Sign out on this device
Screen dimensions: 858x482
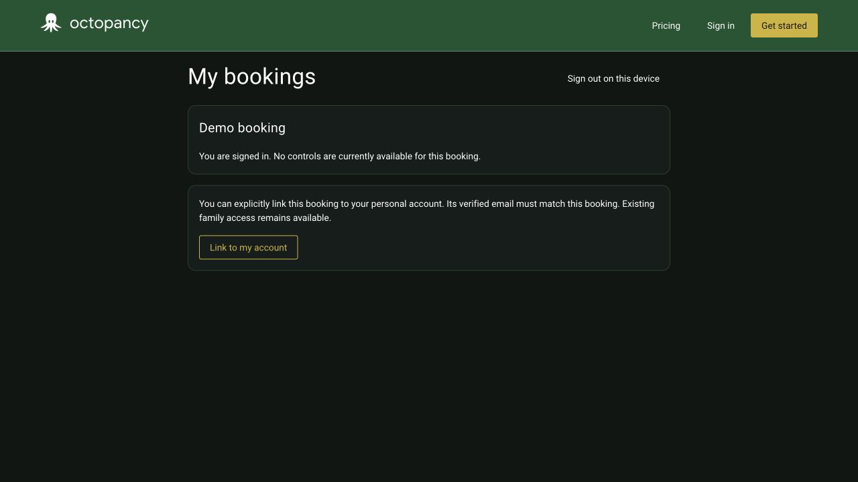tap(613, 78)
